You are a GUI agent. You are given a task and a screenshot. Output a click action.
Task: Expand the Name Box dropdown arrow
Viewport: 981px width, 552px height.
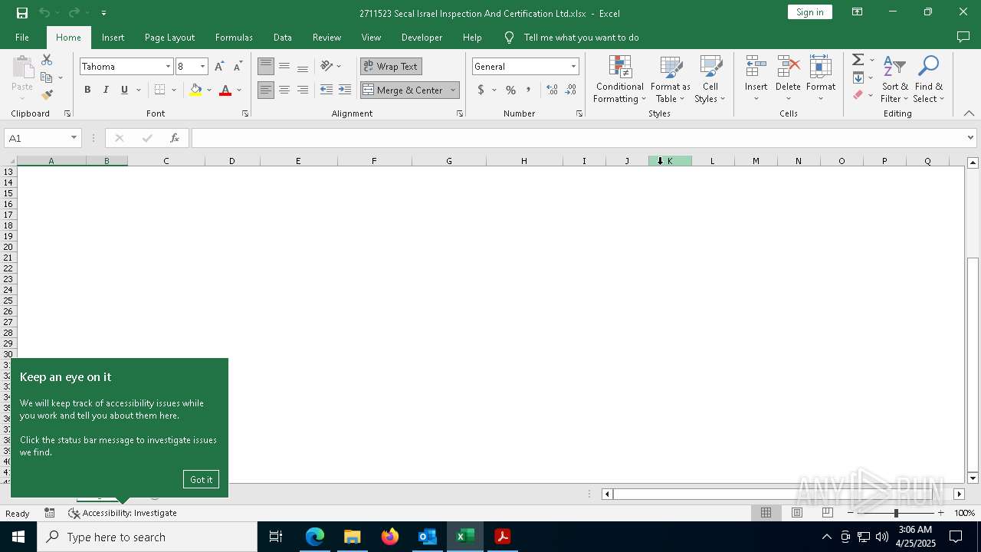pos(74,138)
